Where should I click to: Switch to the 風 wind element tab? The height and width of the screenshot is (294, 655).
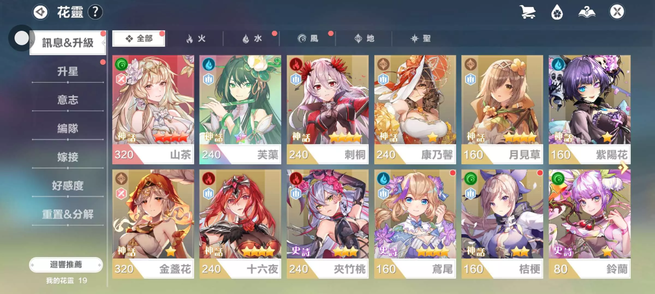[308, 39]
